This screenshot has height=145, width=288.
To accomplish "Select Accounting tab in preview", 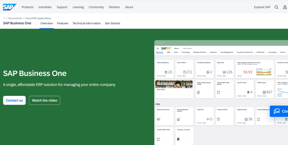I will click(272, 52).
